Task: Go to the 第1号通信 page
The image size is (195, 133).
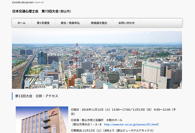Action: click(43, 23)
